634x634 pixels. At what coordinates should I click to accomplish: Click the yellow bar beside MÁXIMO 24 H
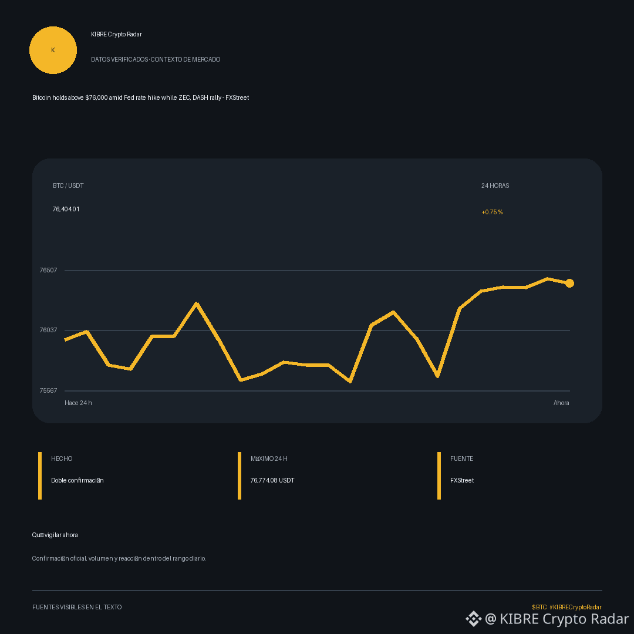click(x=240, y=475)
